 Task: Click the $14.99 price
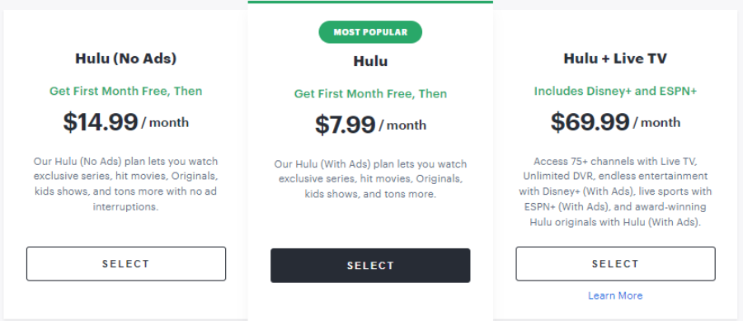pyautogui.click(x=101, y=122)
